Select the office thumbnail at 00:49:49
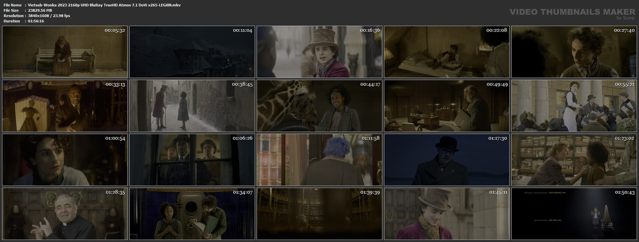The image size is (639, 242). click(447, 106)
